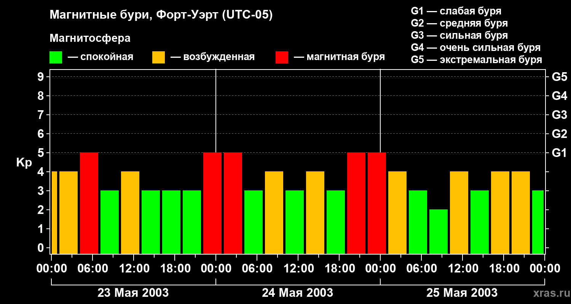Select the line "G5 — экстремальная буря"
This screenshot has height=304, width=571.
point(477,60)
